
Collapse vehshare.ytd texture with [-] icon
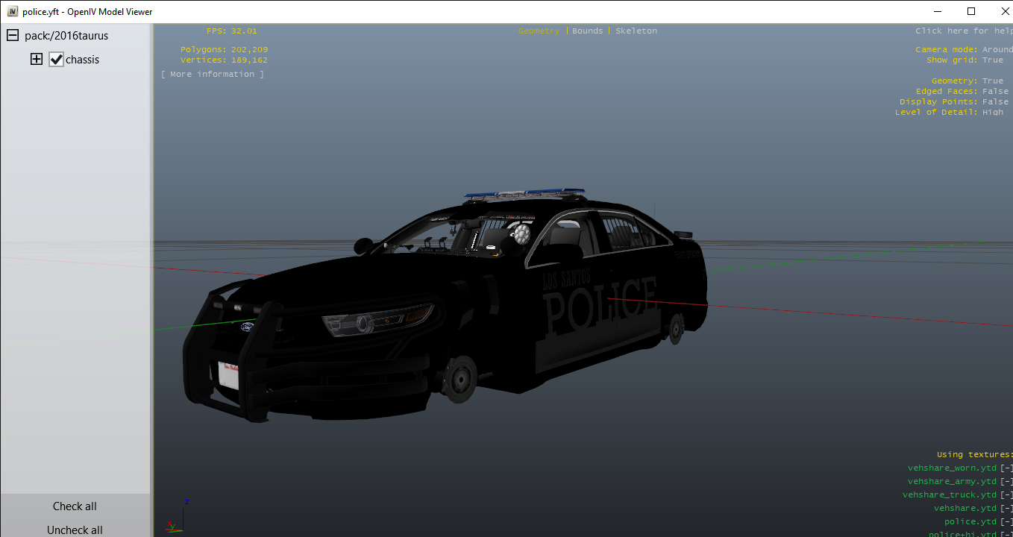pyautogui.click(x=1006, y=509)
